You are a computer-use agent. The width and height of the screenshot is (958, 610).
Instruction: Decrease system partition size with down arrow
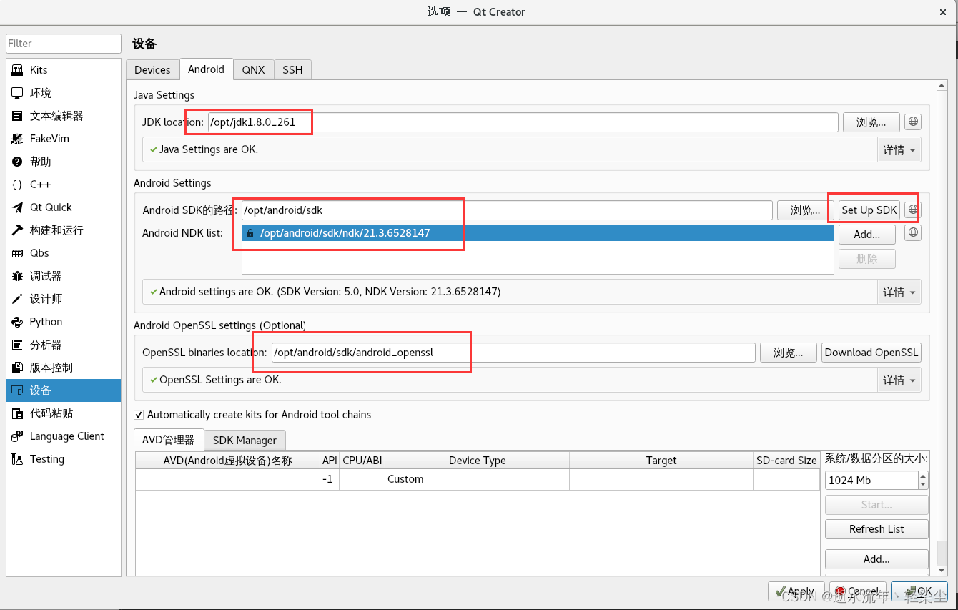pyautogui.click(x=923, y=485)
